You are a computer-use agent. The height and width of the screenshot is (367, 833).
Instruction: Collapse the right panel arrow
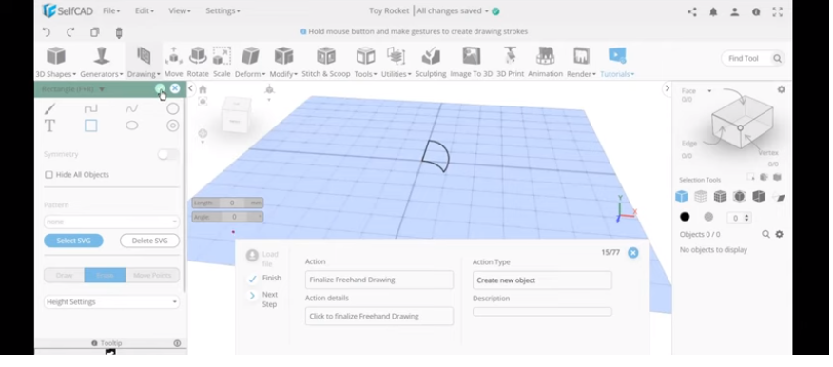[x=668, y=88]
